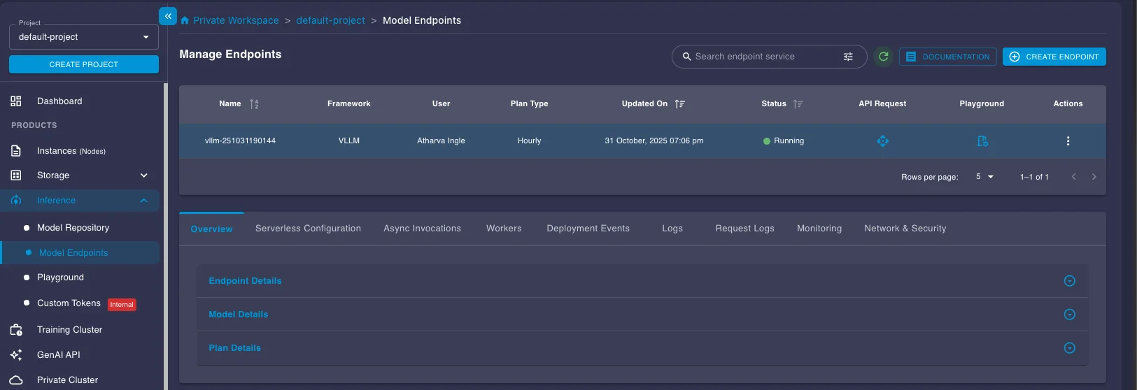Open the Deployment Events tab
The width and height of the screenshot is (1137, 390).
pyautogui.click(x=588, y=229)
